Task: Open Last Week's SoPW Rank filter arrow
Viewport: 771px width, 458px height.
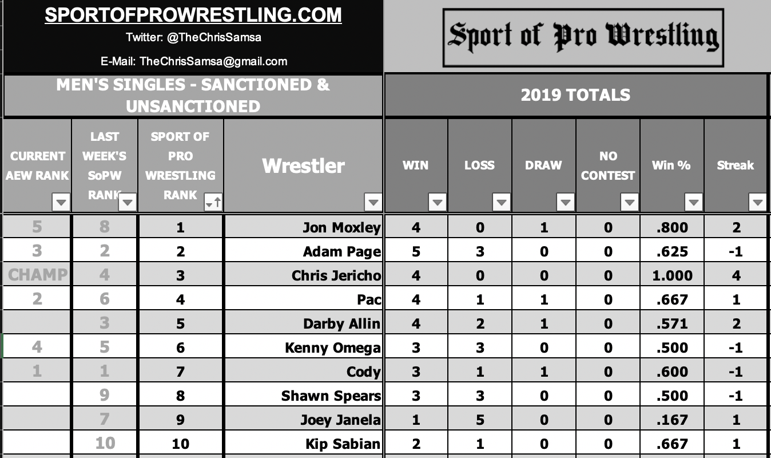Action: [127, 202]
